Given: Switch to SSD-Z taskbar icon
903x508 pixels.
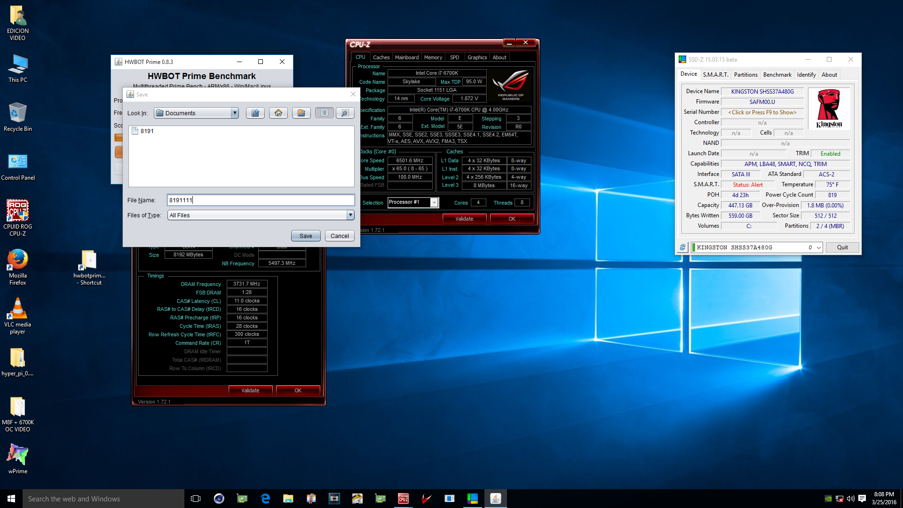Looking at the screenshot, I should (473, 499).
